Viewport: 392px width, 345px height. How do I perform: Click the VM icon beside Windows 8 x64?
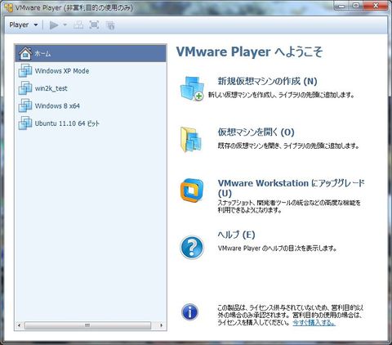pyautogui.click(x=25, y=105)
